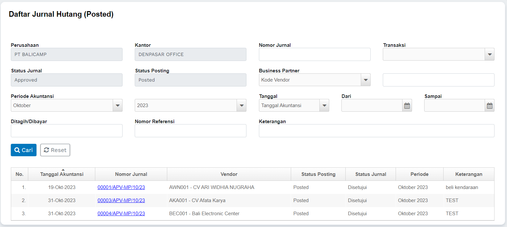Viewport: 507px width, 227px height.
Task: Click the business partner value field
Action: (x=438, y=80)
